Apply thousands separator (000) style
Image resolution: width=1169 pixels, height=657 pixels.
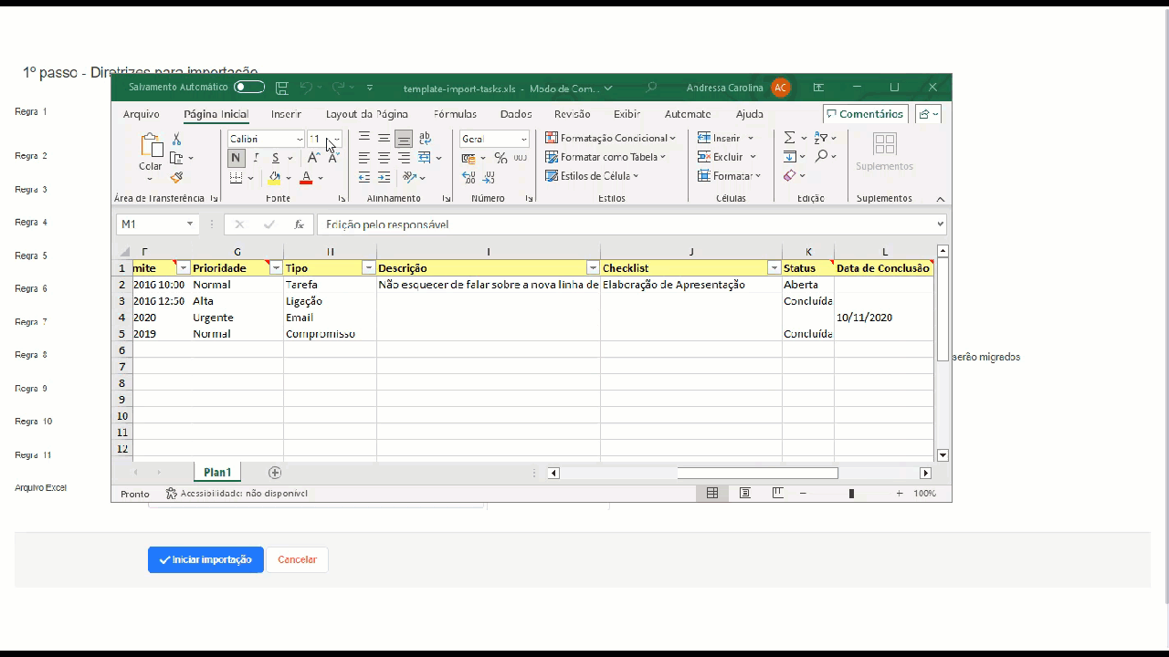[x=521, y=158]
